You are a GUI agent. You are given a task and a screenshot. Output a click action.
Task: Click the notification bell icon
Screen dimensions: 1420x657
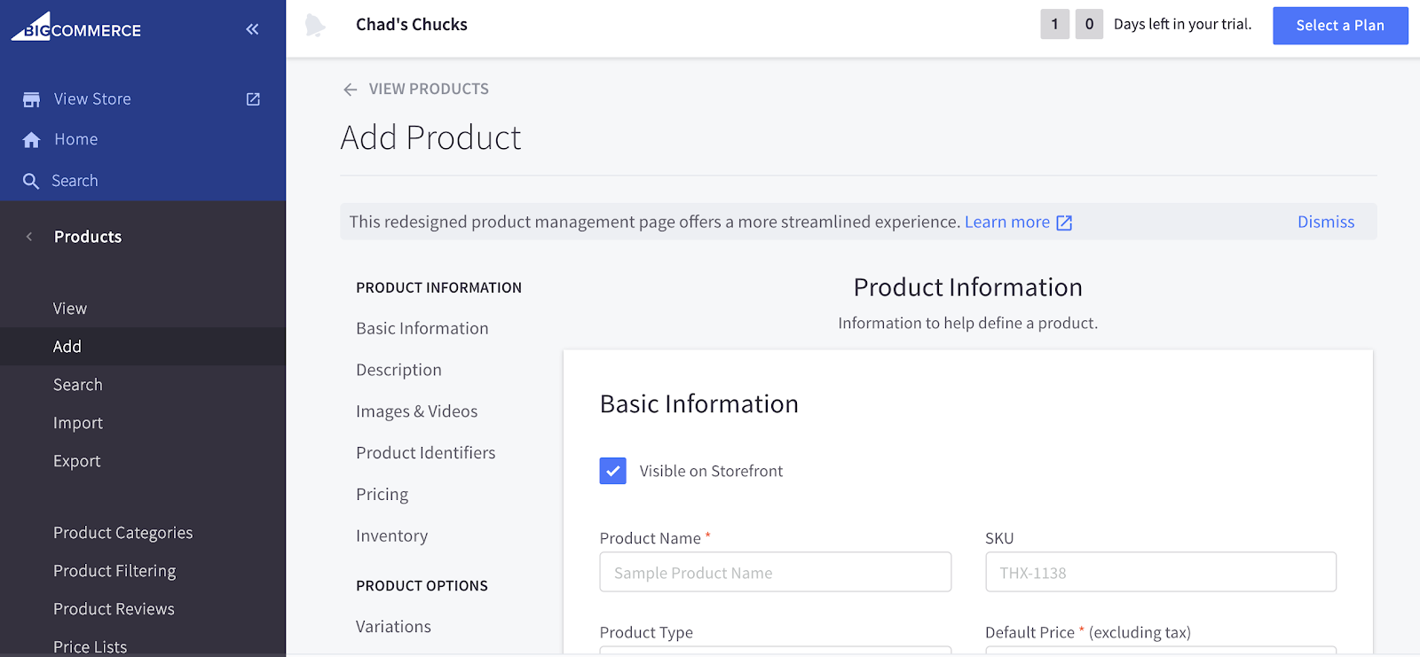coord(314,25)
